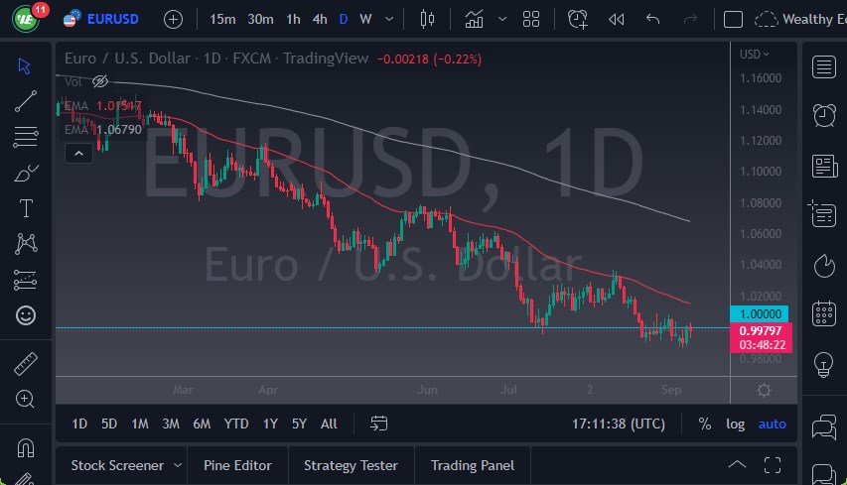This screenshot has height=485, width=847.
Task: Open the emoji icons tool
Action: [26, 315]
